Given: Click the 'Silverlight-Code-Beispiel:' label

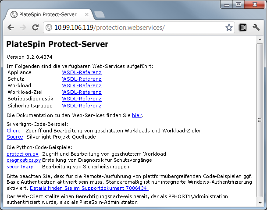Looking at the screenshot, I should coord(37,124).
